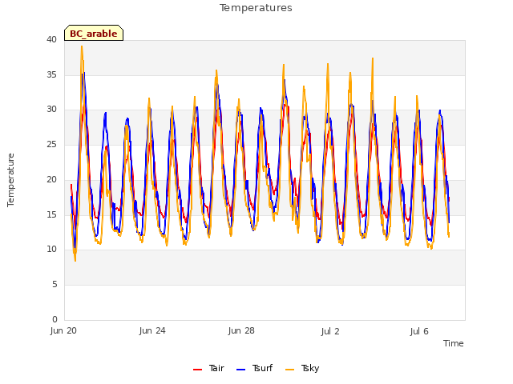The height and width of the screenshot is (384, 513).
Task: Click the orange Tsky legend color marker
Action: click(x=289, y=370)
